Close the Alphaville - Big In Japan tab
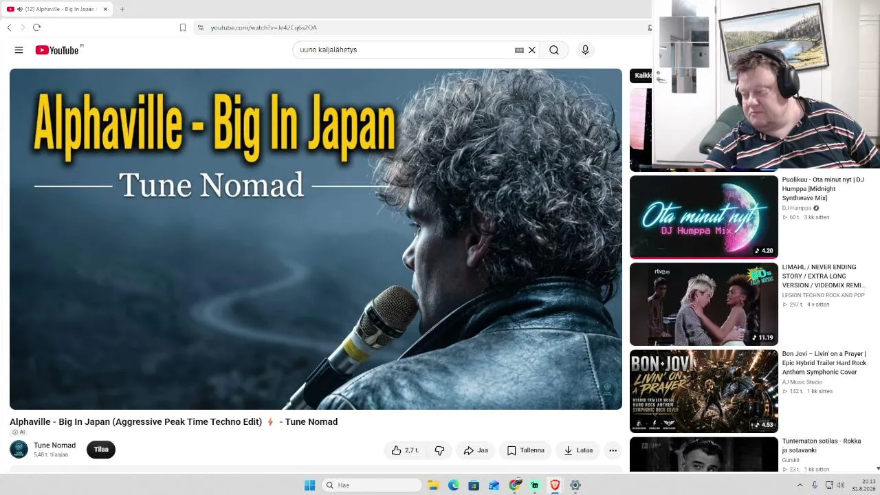Screen dimensions: 880x495 tap(105, 9)
